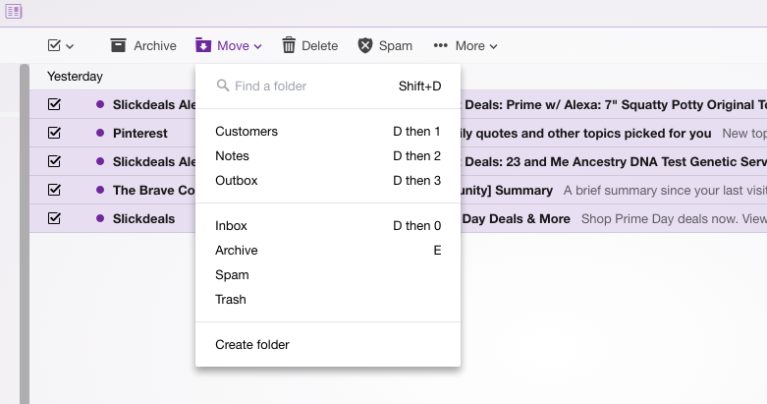The image size is (767, 404).
Task: Click the Delete trash can icon
Action: click(x=289, y=45)
